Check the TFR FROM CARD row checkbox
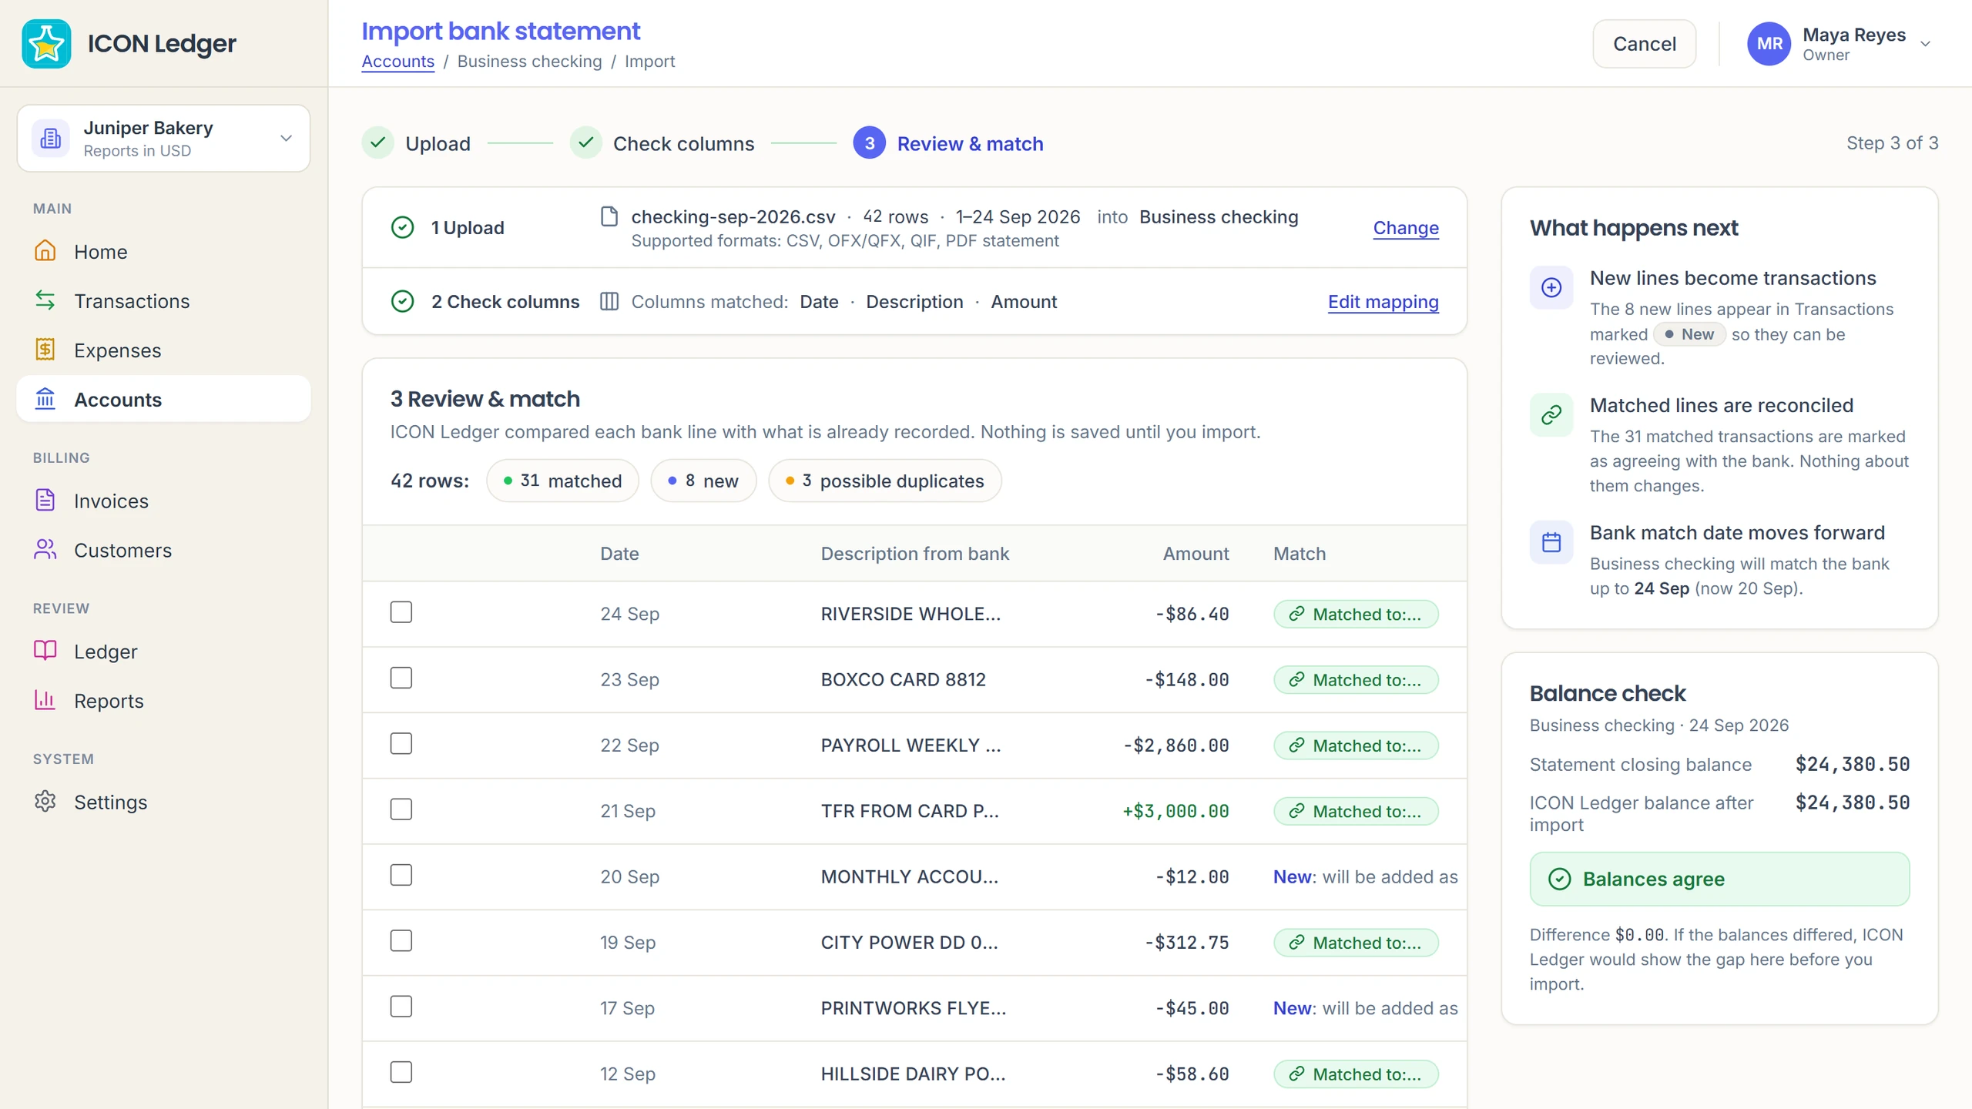 point(401,809)
